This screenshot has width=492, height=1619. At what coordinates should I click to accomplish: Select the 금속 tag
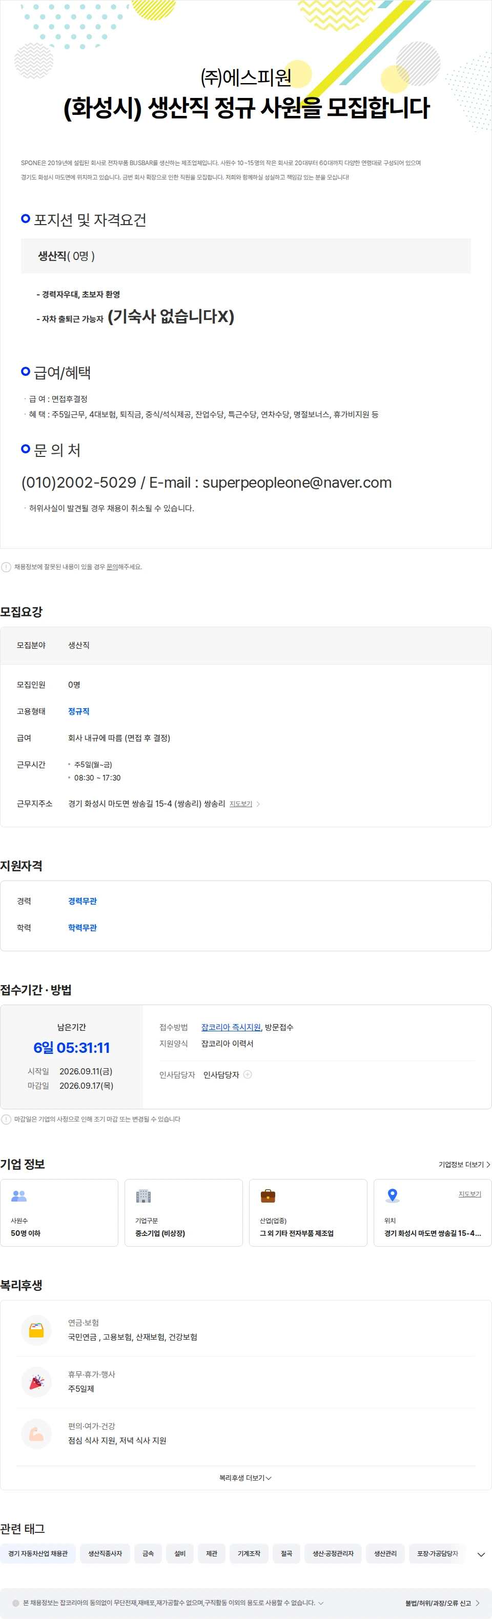click(x=148, y=1553)
